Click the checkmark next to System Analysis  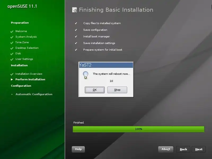pos(12,37)
